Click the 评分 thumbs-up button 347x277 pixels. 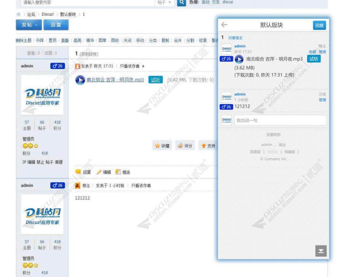point(185,146)
